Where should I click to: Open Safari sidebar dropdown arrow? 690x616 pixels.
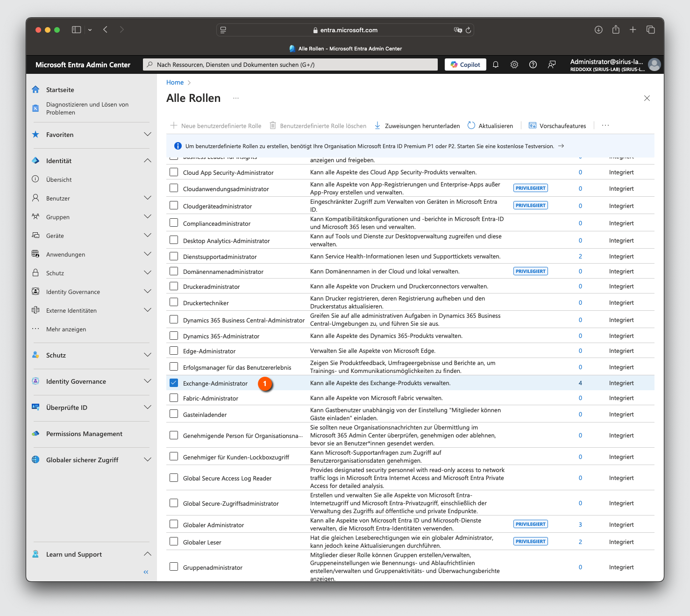pos(90,30)
